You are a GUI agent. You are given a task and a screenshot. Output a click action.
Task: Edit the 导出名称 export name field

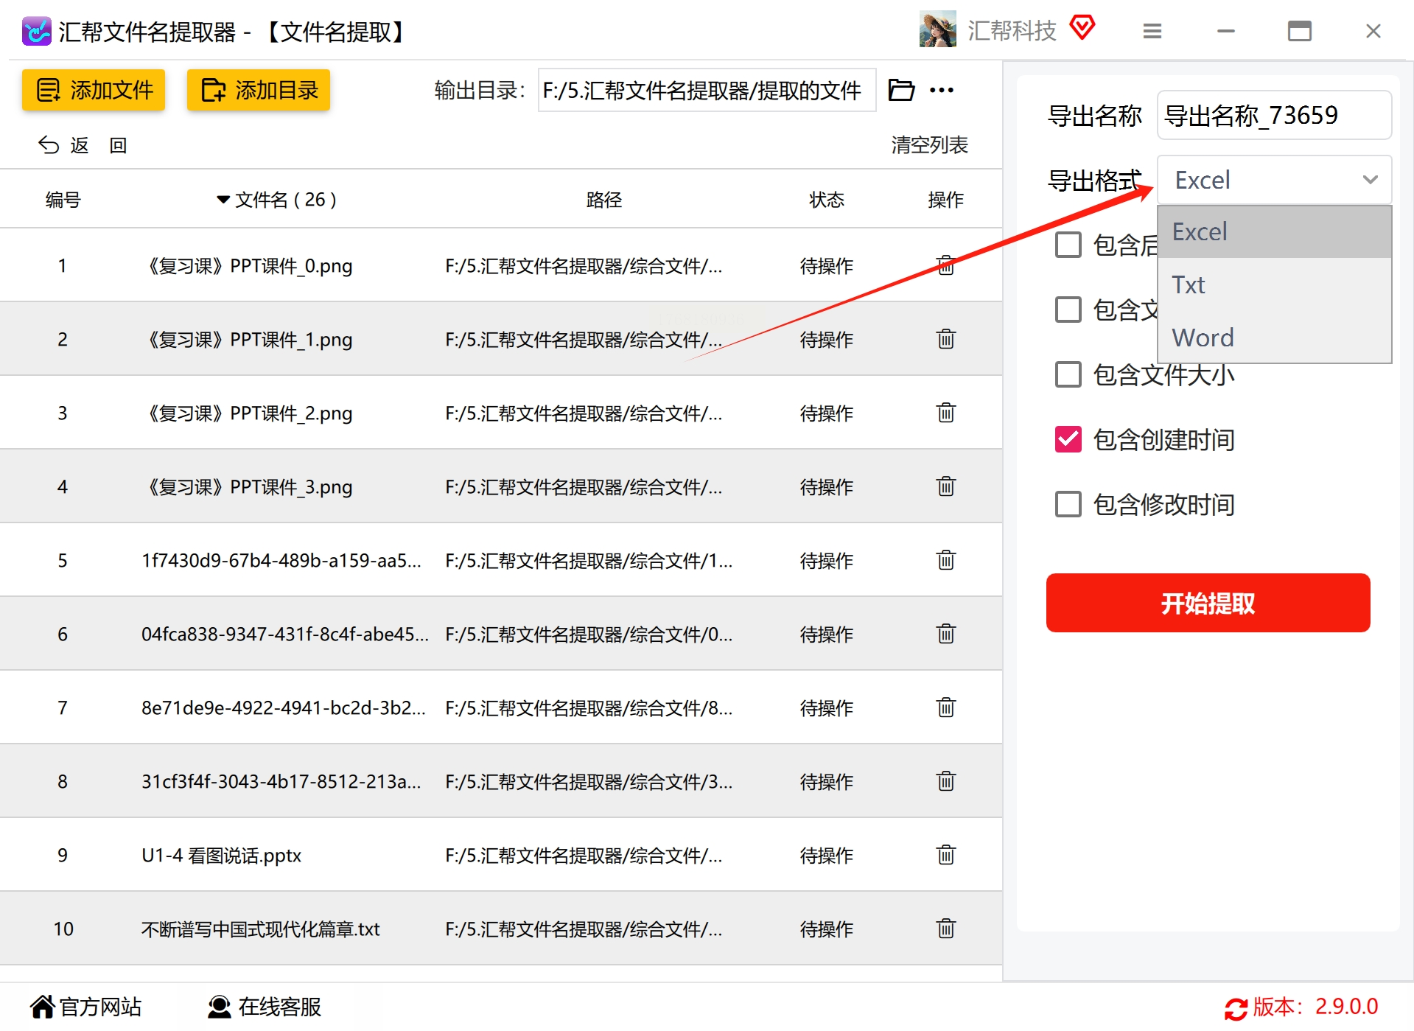1274,115
